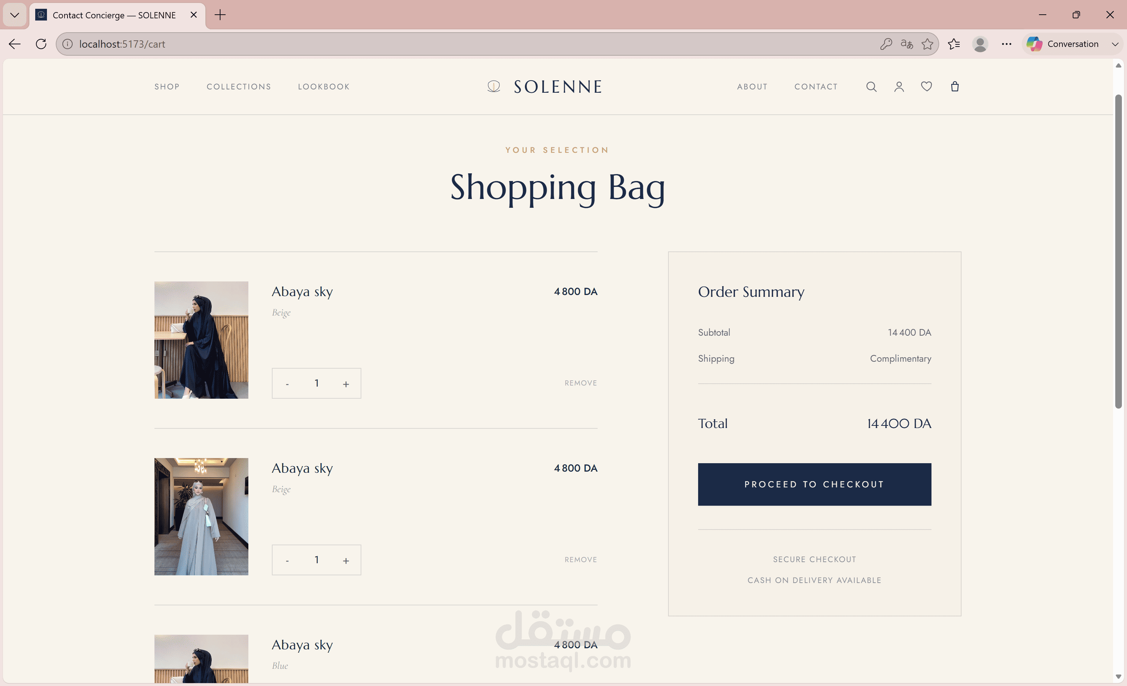The height and width of the screenshot is (686, 1127).
Task: View site information icon in address bar
Action: pyautogui.click(x=67, y=44)
